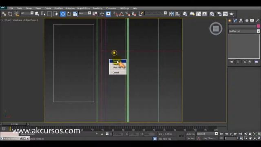Choose Open File in popup menu
This screenshot has height=147, width=261.
click(118, 61)
